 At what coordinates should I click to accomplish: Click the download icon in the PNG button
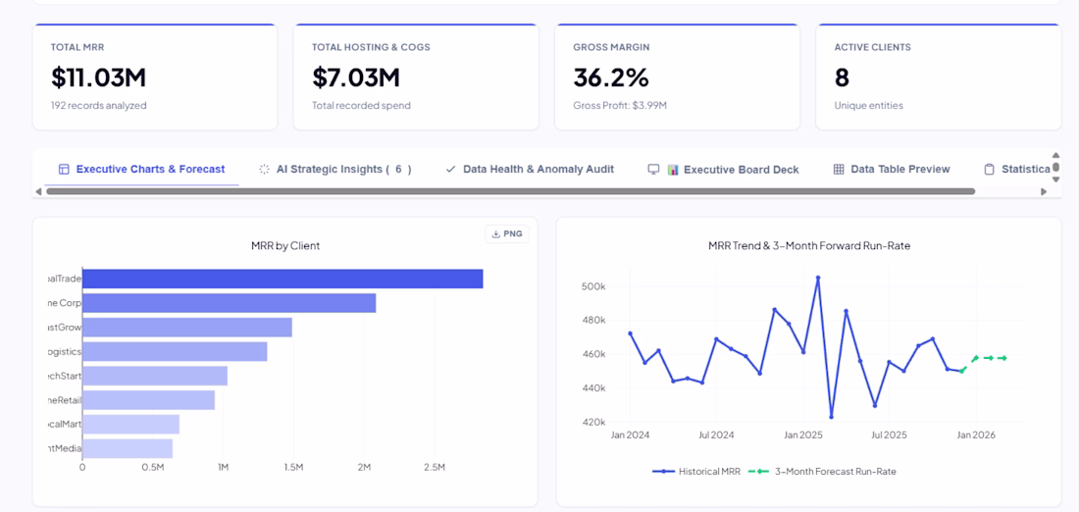point(495,234)
